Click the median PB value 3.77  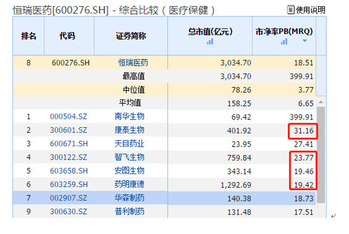306,90
